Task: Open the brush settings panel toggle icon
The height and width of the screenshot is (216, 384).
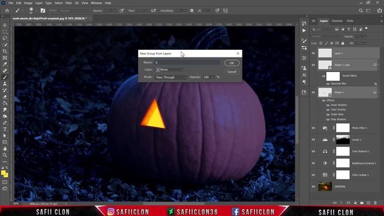Action: click(x=43, y=11)
